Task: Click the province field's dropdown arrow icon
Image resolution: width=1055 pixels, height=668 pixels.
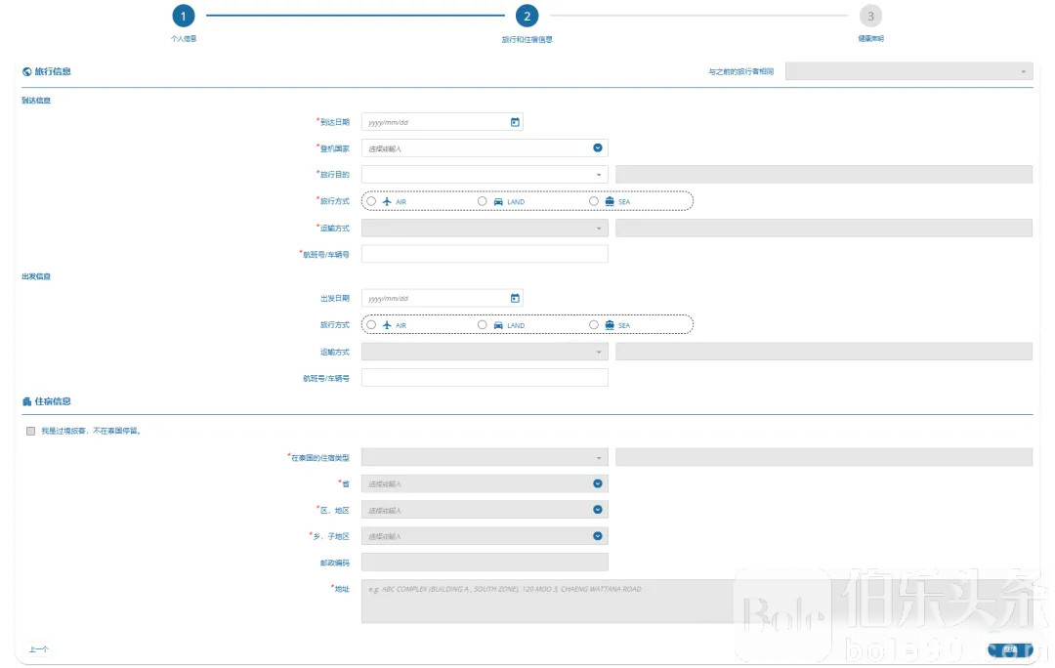Action: [x=598, y=483]
